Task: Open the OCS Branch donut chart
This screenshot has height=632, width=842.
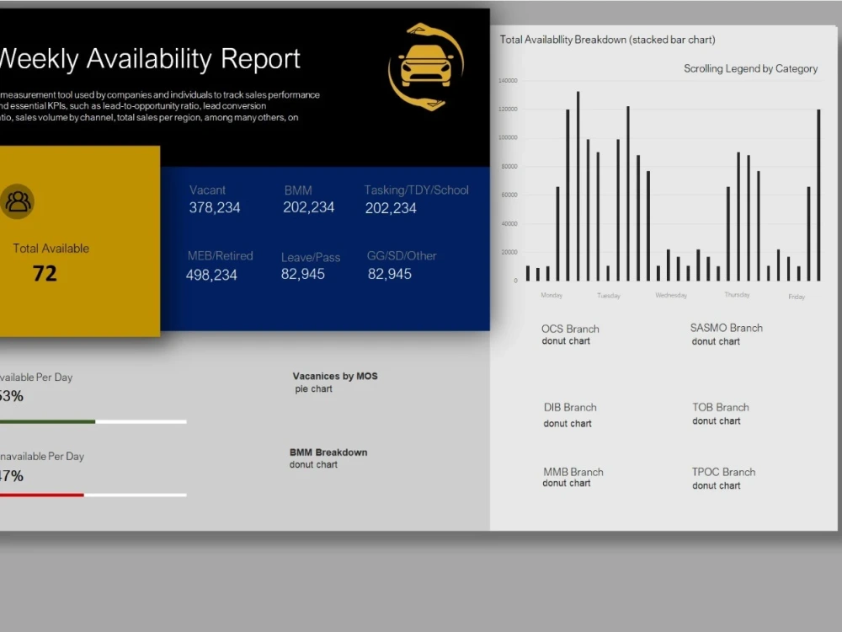Action: (571, 335)
